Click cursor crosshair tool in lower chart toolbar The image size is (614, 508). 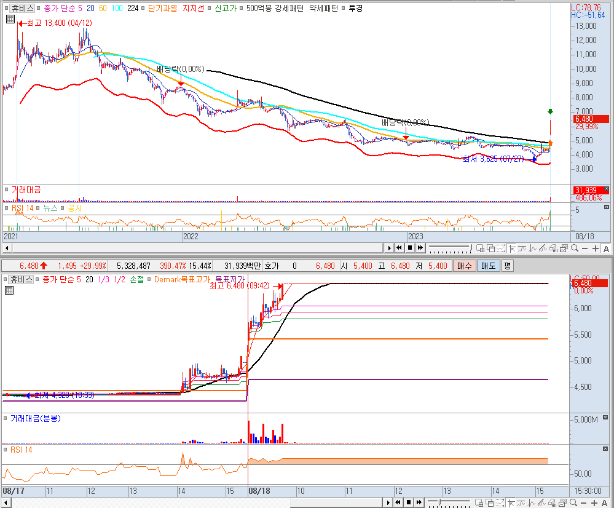511,503
